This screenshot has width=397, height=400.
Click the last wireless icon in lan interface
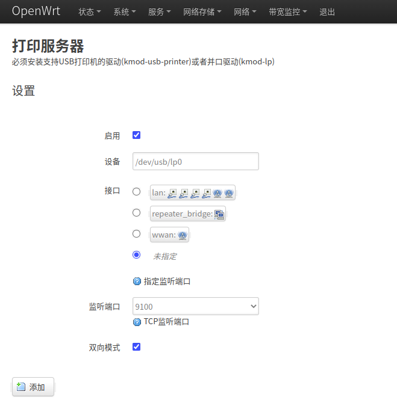point(229,193)
